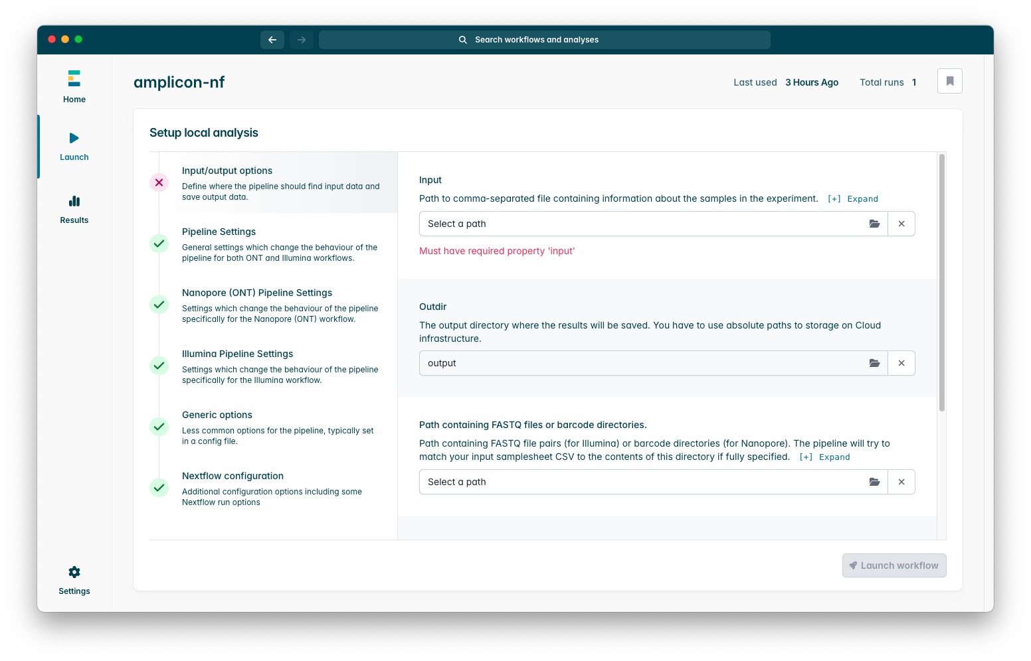Image resolution: width=1031 pixels, height=661 pixels.
Task: Go to the Home page via sidebar
Action: click(x=74, y=86)
